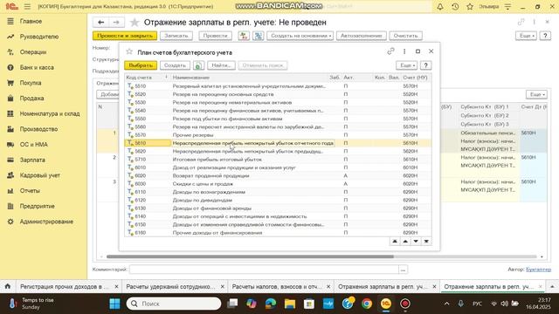Select account row 5610

coord(278,143)
